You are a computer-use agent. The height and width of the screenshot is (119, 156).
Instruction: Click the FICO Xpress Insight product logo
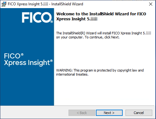[x=28, y=60]
